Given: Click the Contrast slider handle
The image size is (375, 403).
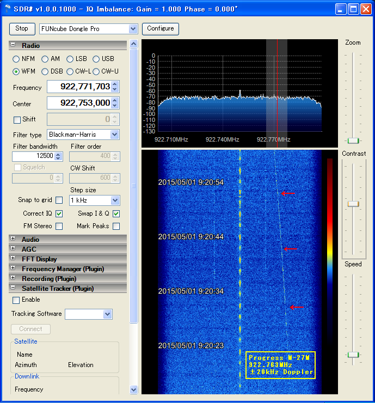Looking at the screenshot, I should pyautogui.click(x=353, y=204).
